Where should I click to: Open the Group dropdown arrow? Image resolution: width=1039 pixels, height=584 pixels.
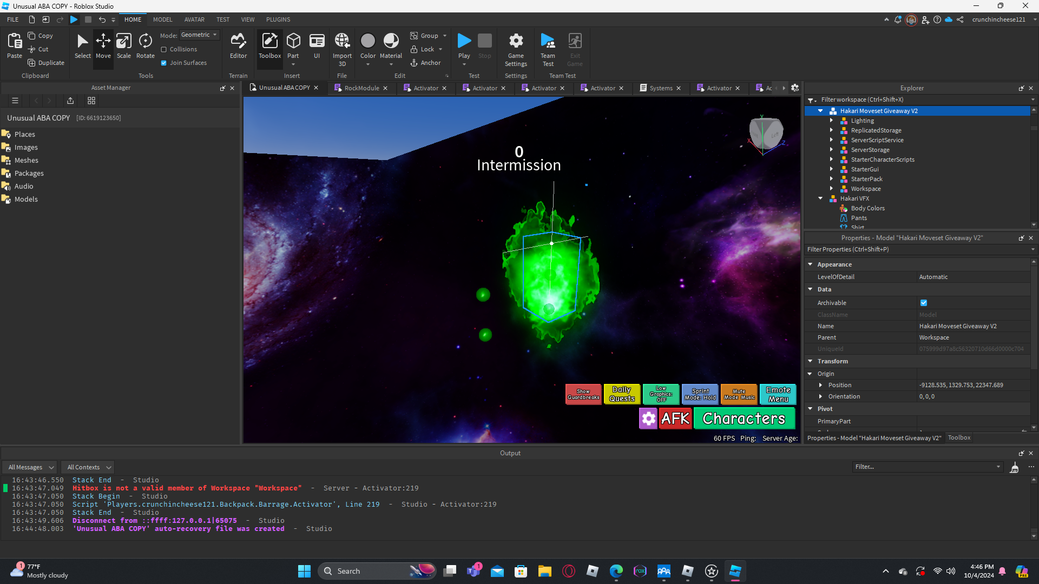coord(445,36)
